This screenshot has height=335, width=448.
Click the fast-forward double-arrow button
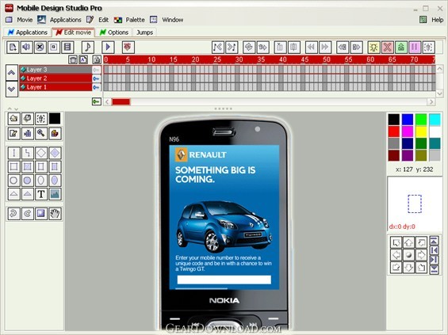(x=325, y=47)
